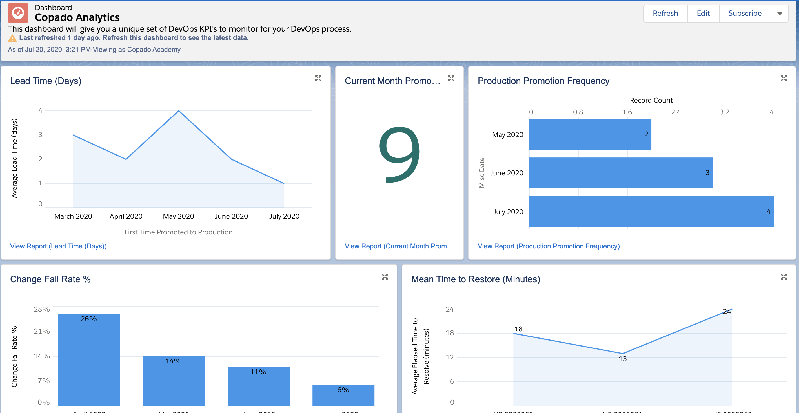The image size is (799, 413).
Task: Open View Report (Current Month Prom… link
Action: coord(399,246)
